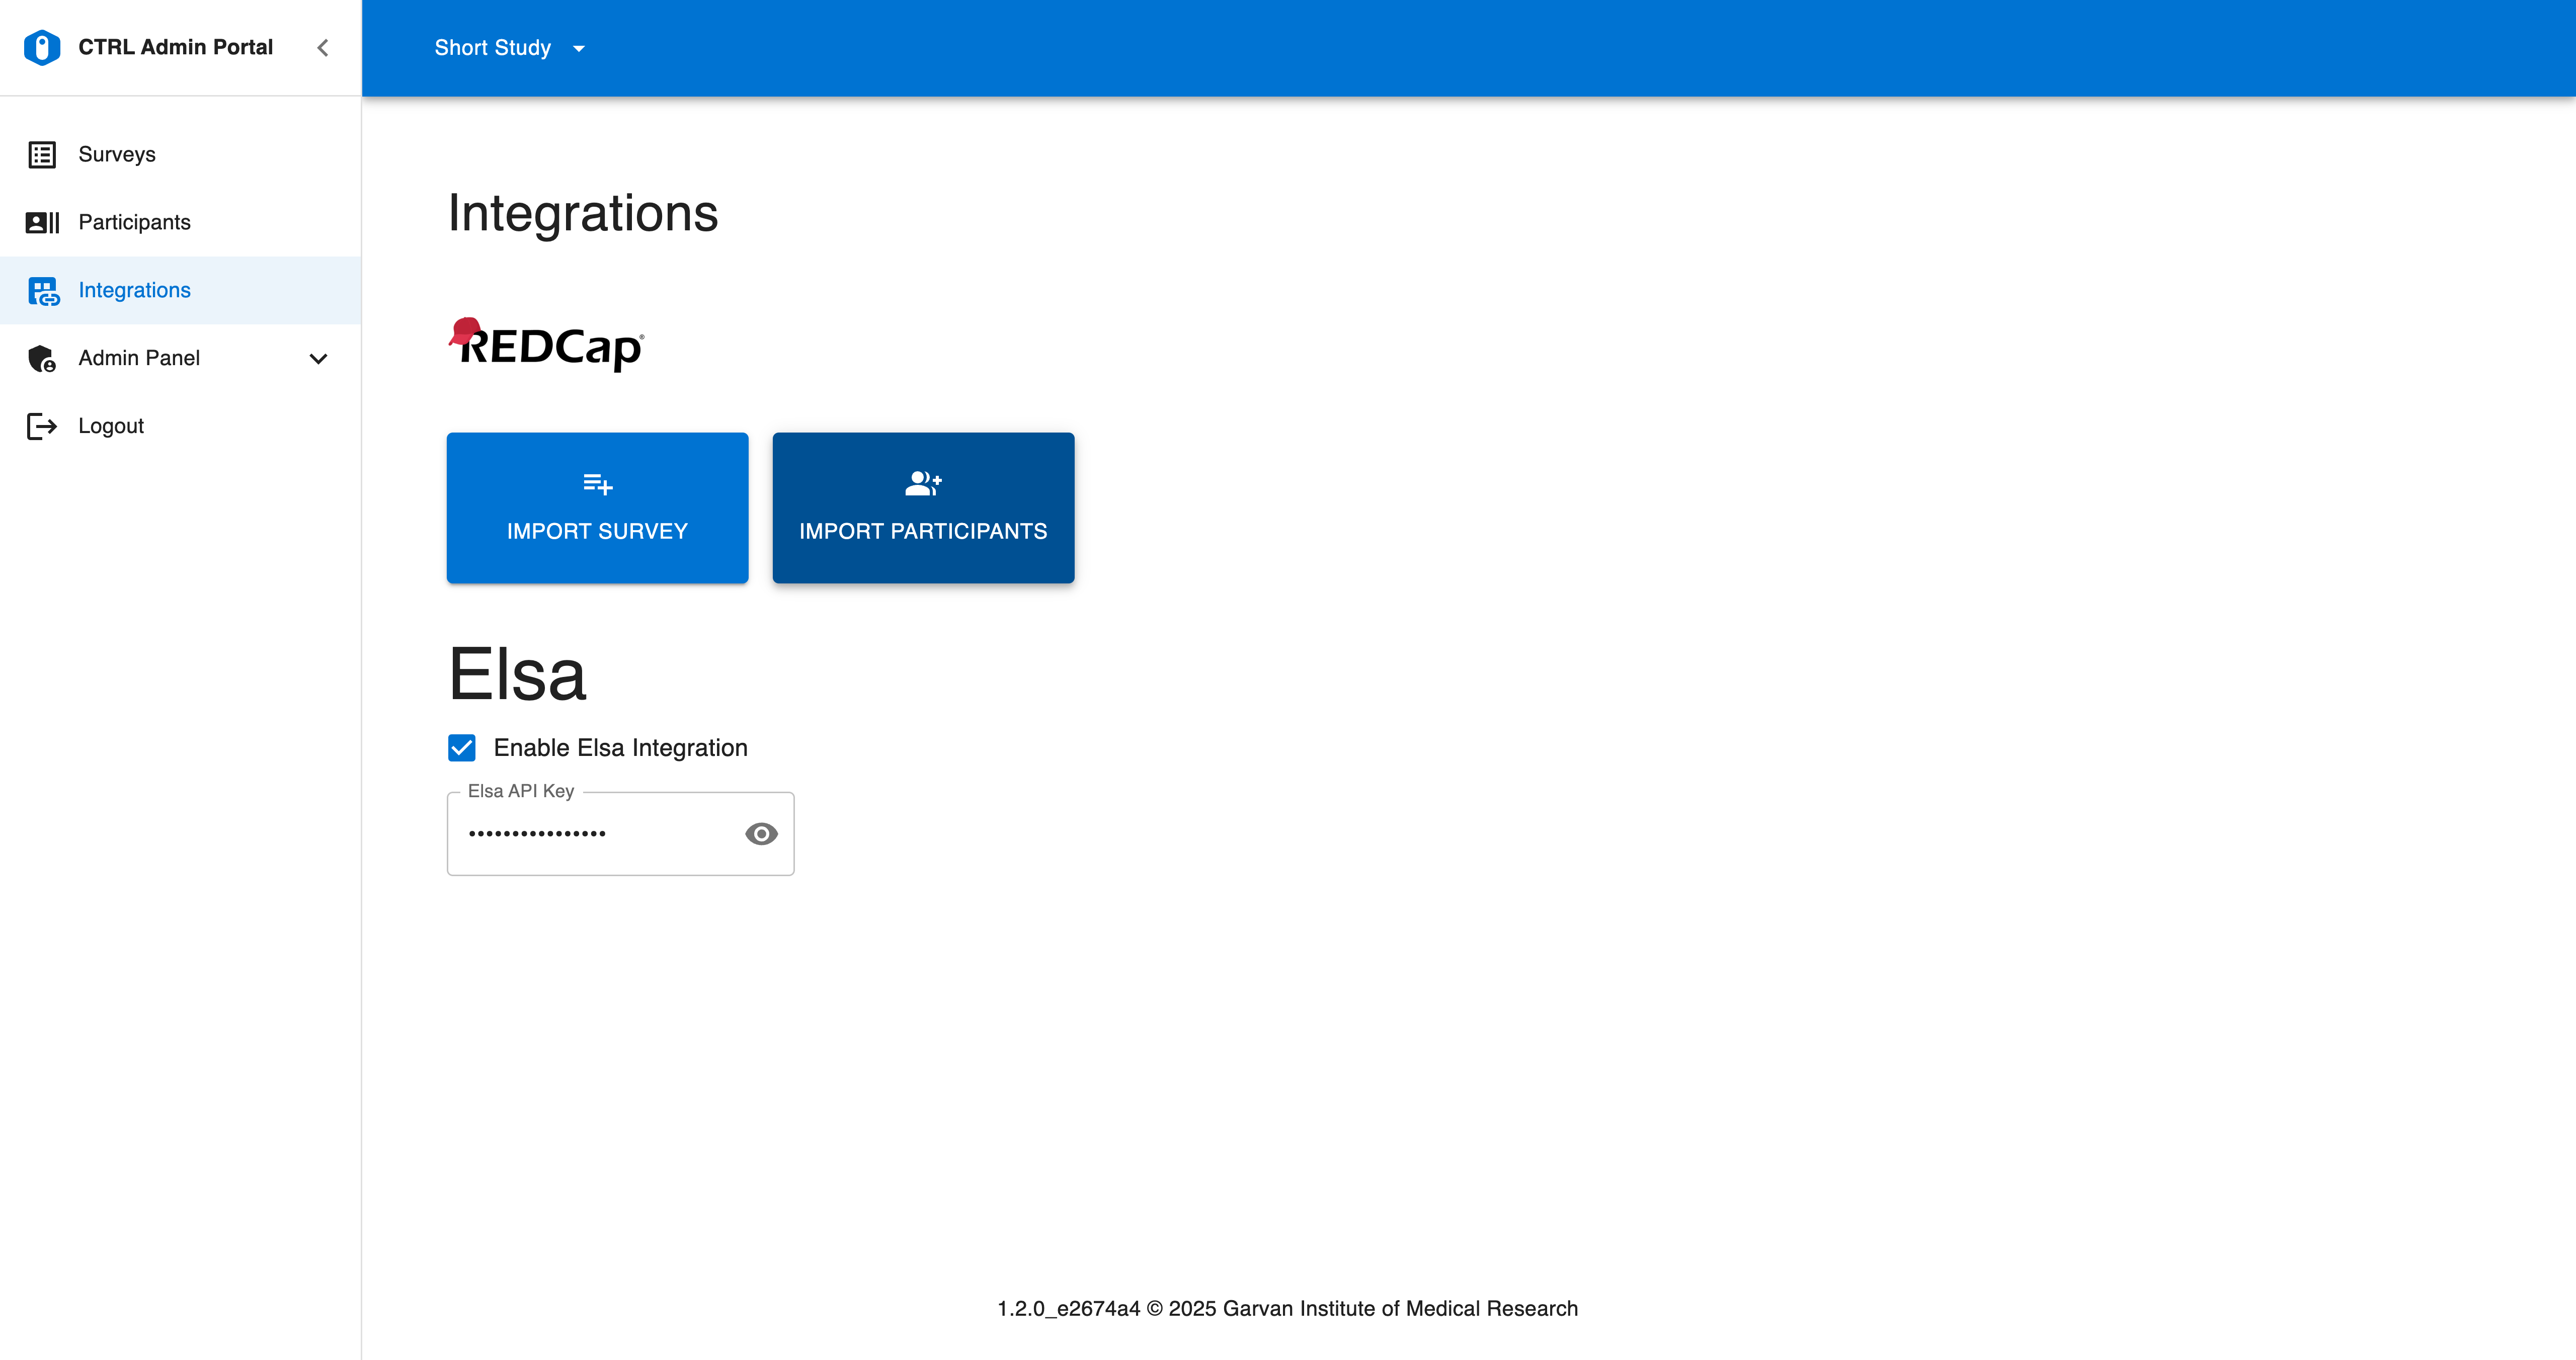Click the Integrations link icon in sidebar
Screen dimensions: 2576x1360
point(43,291)
